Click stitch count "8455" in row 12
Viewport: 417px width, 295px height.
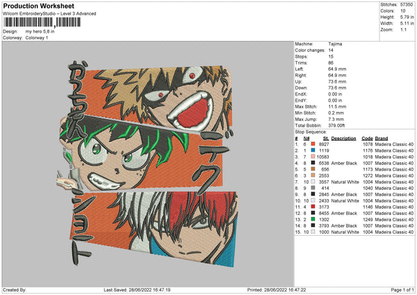324,213
